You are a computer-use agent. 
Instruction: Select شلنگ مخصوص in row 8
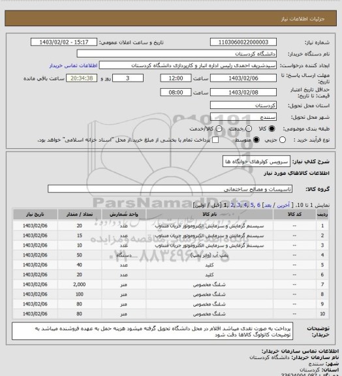pyautogui.click(x=210, y=294)
